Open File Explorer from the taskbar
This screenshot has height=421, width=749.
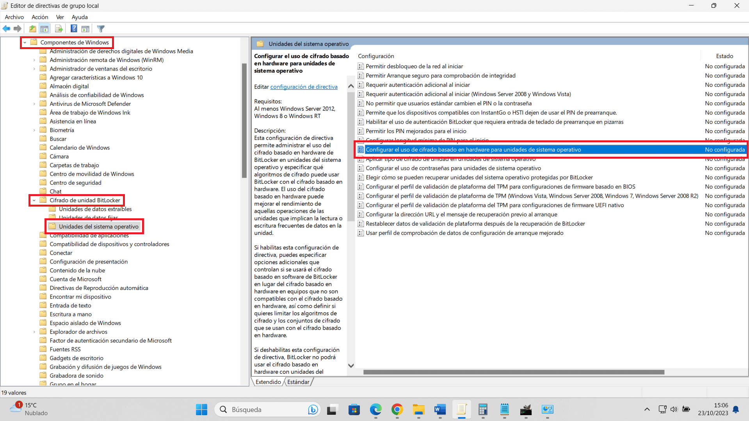418,409
